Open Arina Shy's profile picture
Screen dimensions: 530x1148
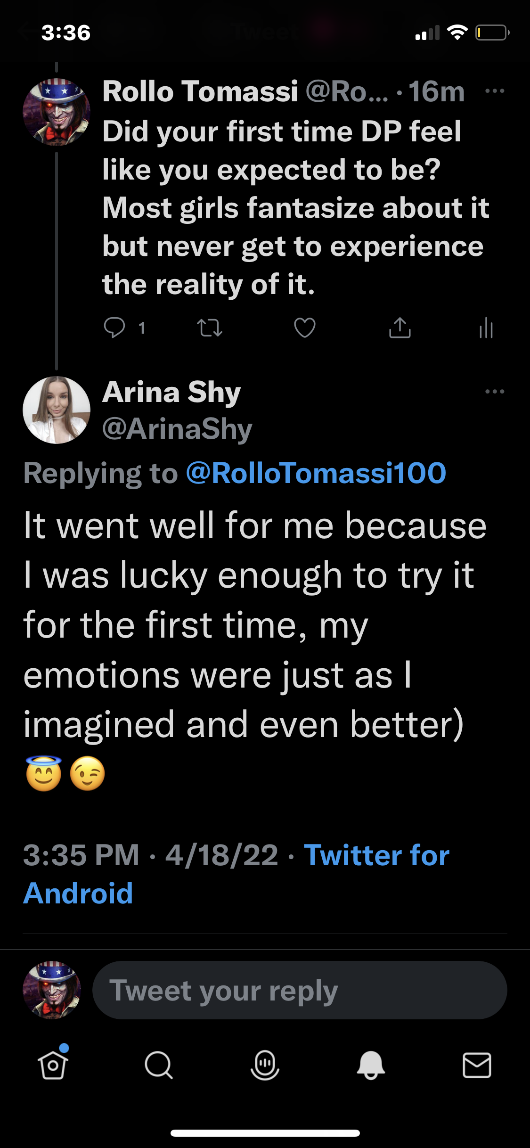tap(57, 410)
